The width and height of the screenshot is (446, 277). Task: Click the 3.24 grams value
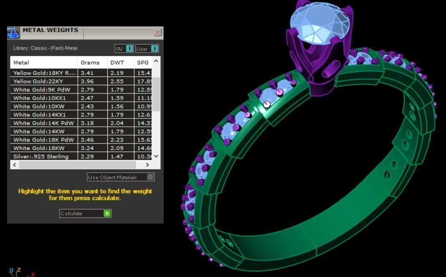point(87,148)
